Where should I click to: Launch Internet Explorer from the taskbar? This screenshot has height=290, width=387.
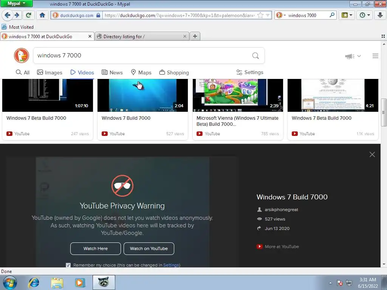click(x=34, y=282)
